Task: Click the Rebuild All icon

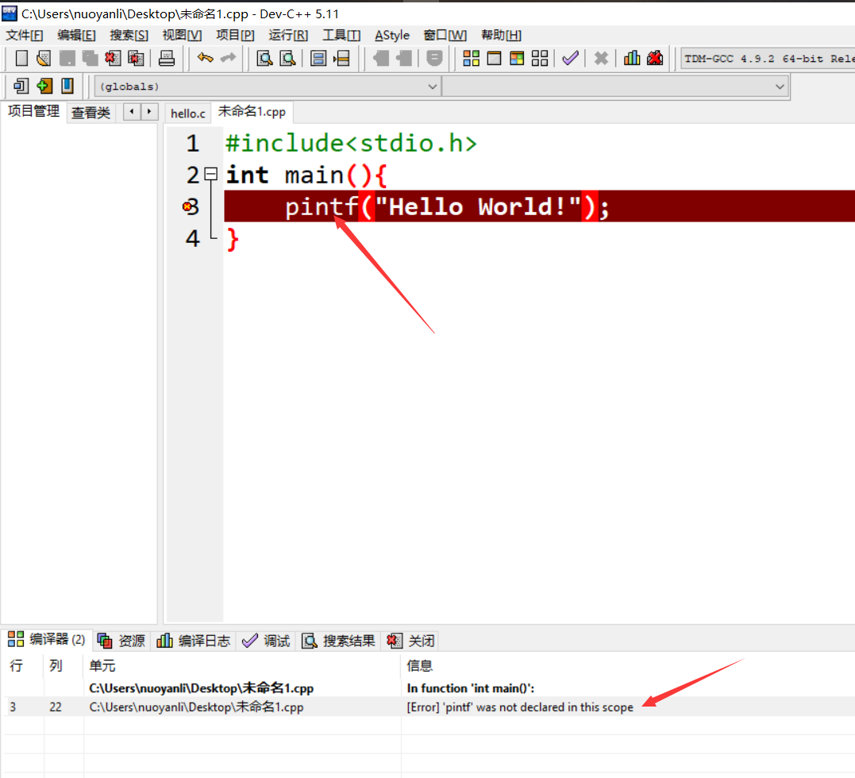Action: [x=540, y=58]
